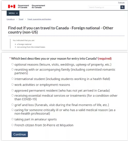The image size is (128, 141).
Task: Open Travel, quarantine and borders breadcrumb
Action: tap(39, 19)
